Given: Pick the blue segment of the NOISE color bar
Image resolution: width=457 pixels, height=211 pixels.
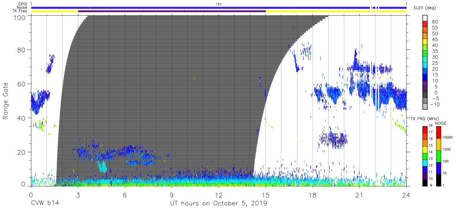Looking at the screenshot, I should click(438, 167).
